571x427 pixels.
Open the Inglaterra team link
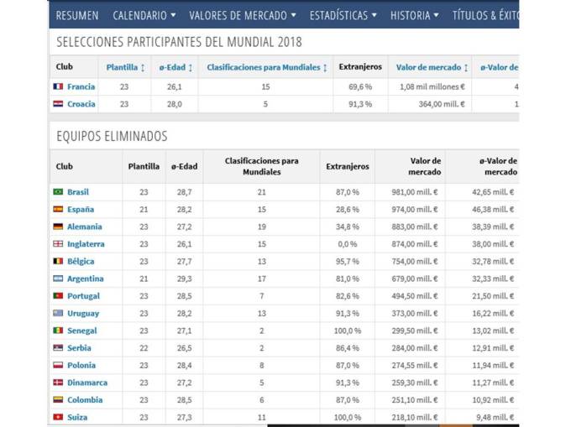point(86,244)
